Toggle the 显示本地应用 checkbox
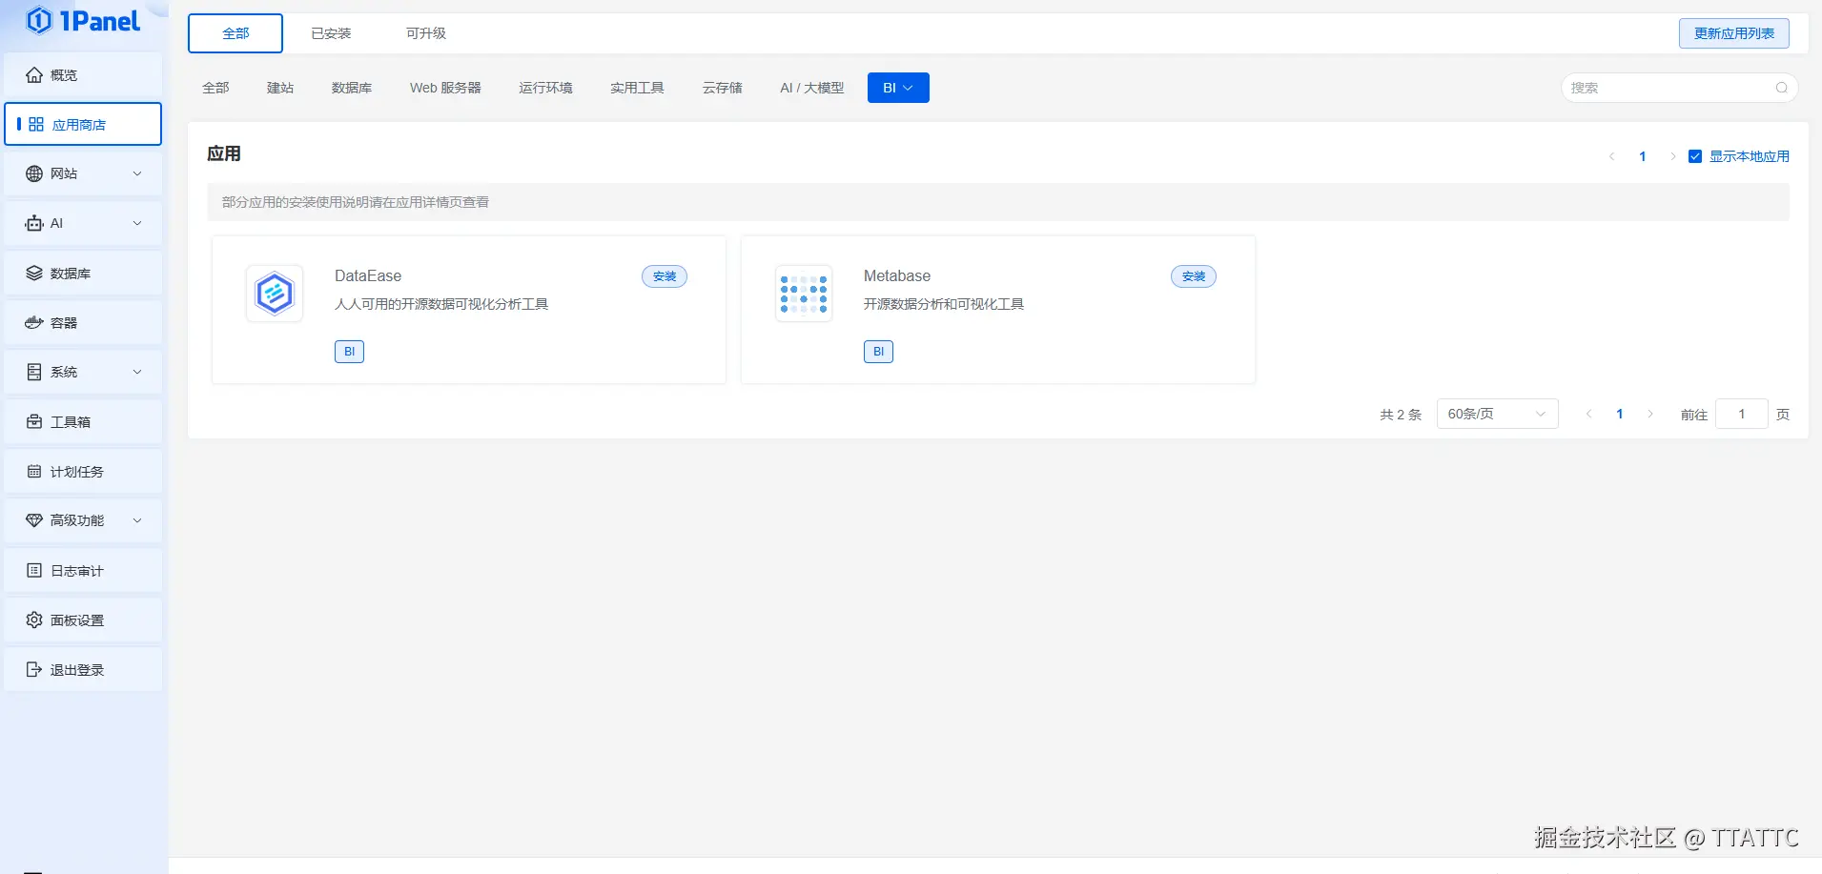1822x874 pixels. tap(1695, 156)
